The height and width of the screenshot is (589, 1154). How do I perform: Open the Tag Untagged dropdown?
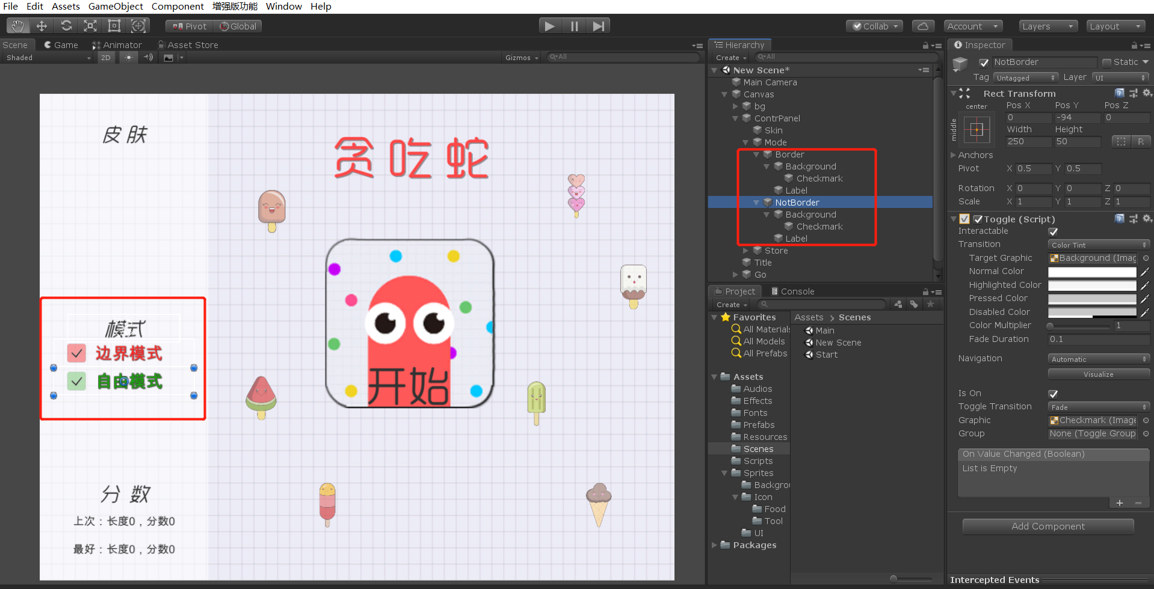pos(1026,78)
